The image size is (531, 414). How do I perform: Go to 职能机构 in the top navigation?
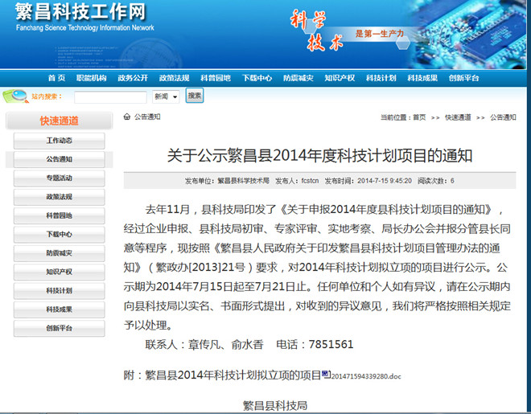pos(91,78)
